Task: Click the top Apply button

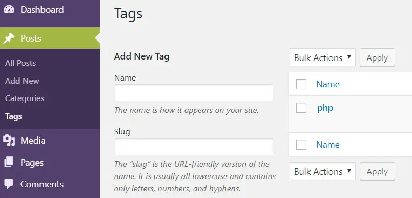Action: [x=377, y=57]
